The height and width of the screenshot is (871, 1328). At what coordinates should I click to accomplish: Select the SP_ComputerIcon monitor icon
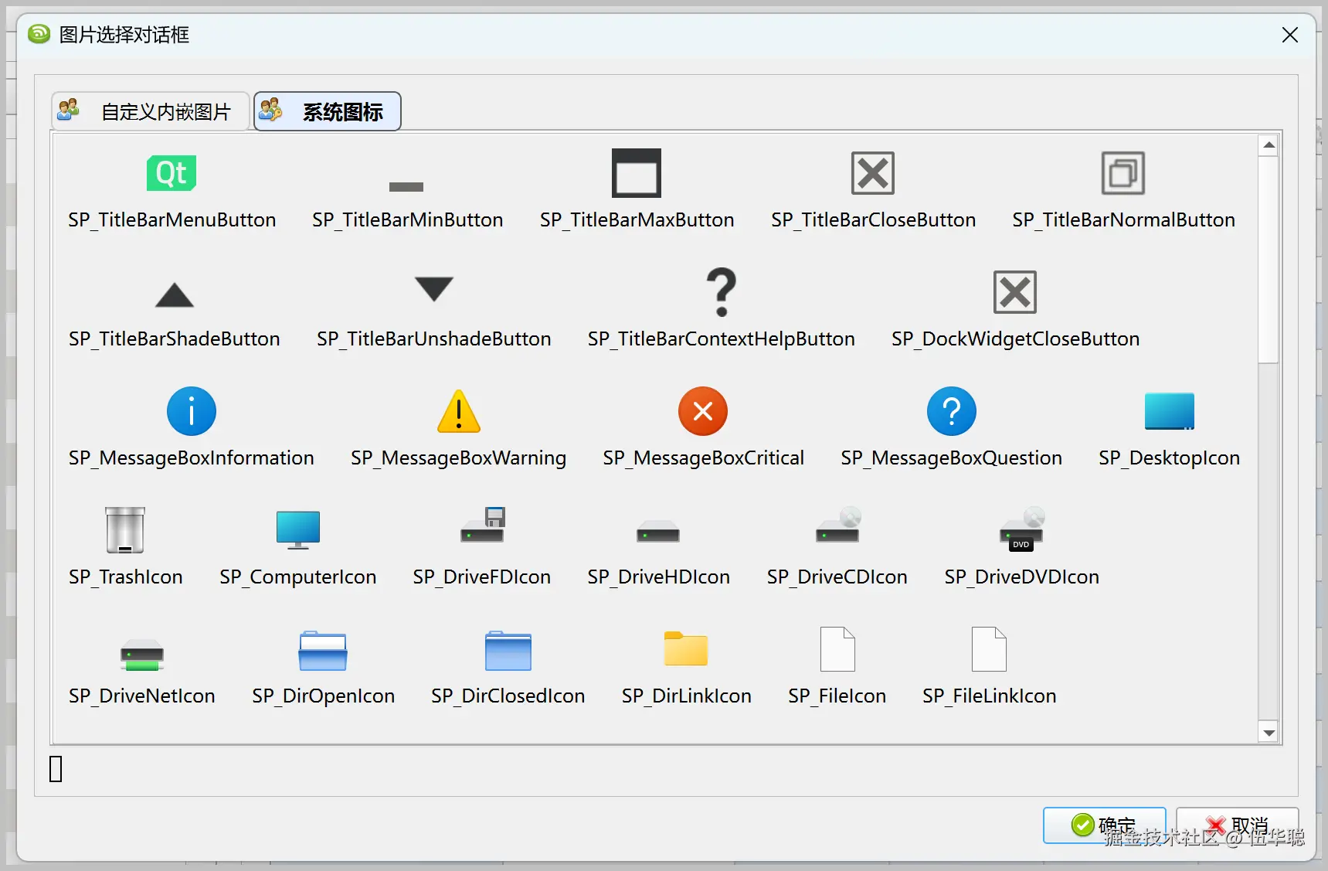(x=298, y=530)
